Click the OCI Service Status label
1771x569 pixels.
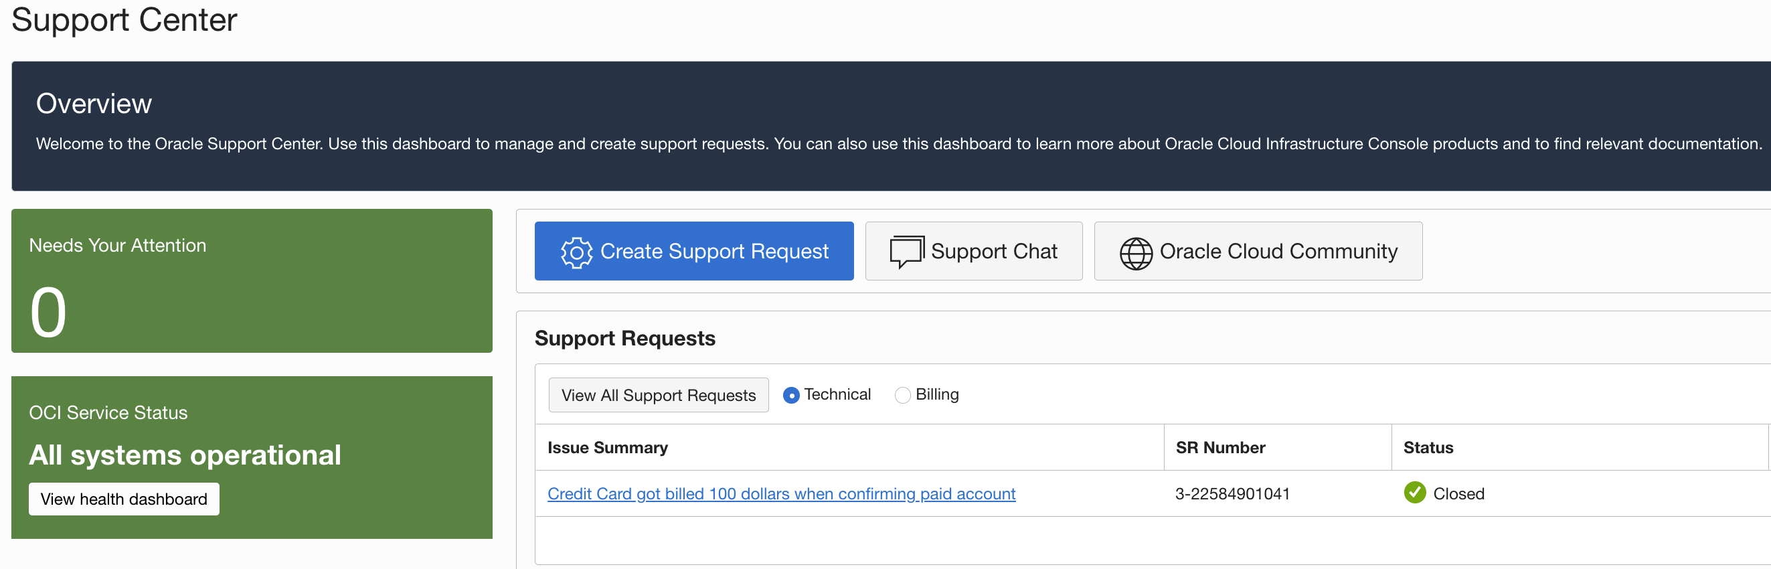tap(108, 412)
